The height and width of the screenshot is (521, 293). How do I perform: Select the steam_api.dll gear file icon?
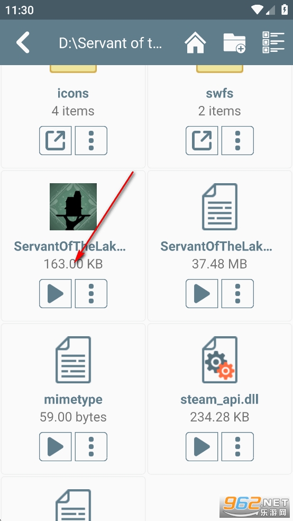click(x=219, y=360)
